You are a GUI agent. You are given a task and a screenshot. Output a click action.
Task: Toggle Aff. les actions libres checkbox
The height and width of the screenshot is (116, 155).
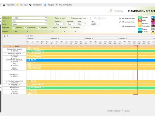click(x=120, y=18)
